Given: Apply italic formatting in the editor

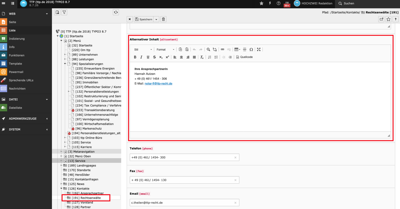Looking at the screenshot, I should tap(141, 57).
